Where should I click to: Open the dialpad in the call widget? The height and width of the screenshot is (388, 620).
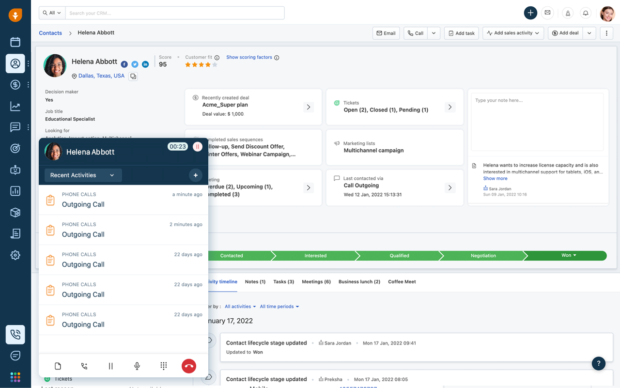pos(163,366)
